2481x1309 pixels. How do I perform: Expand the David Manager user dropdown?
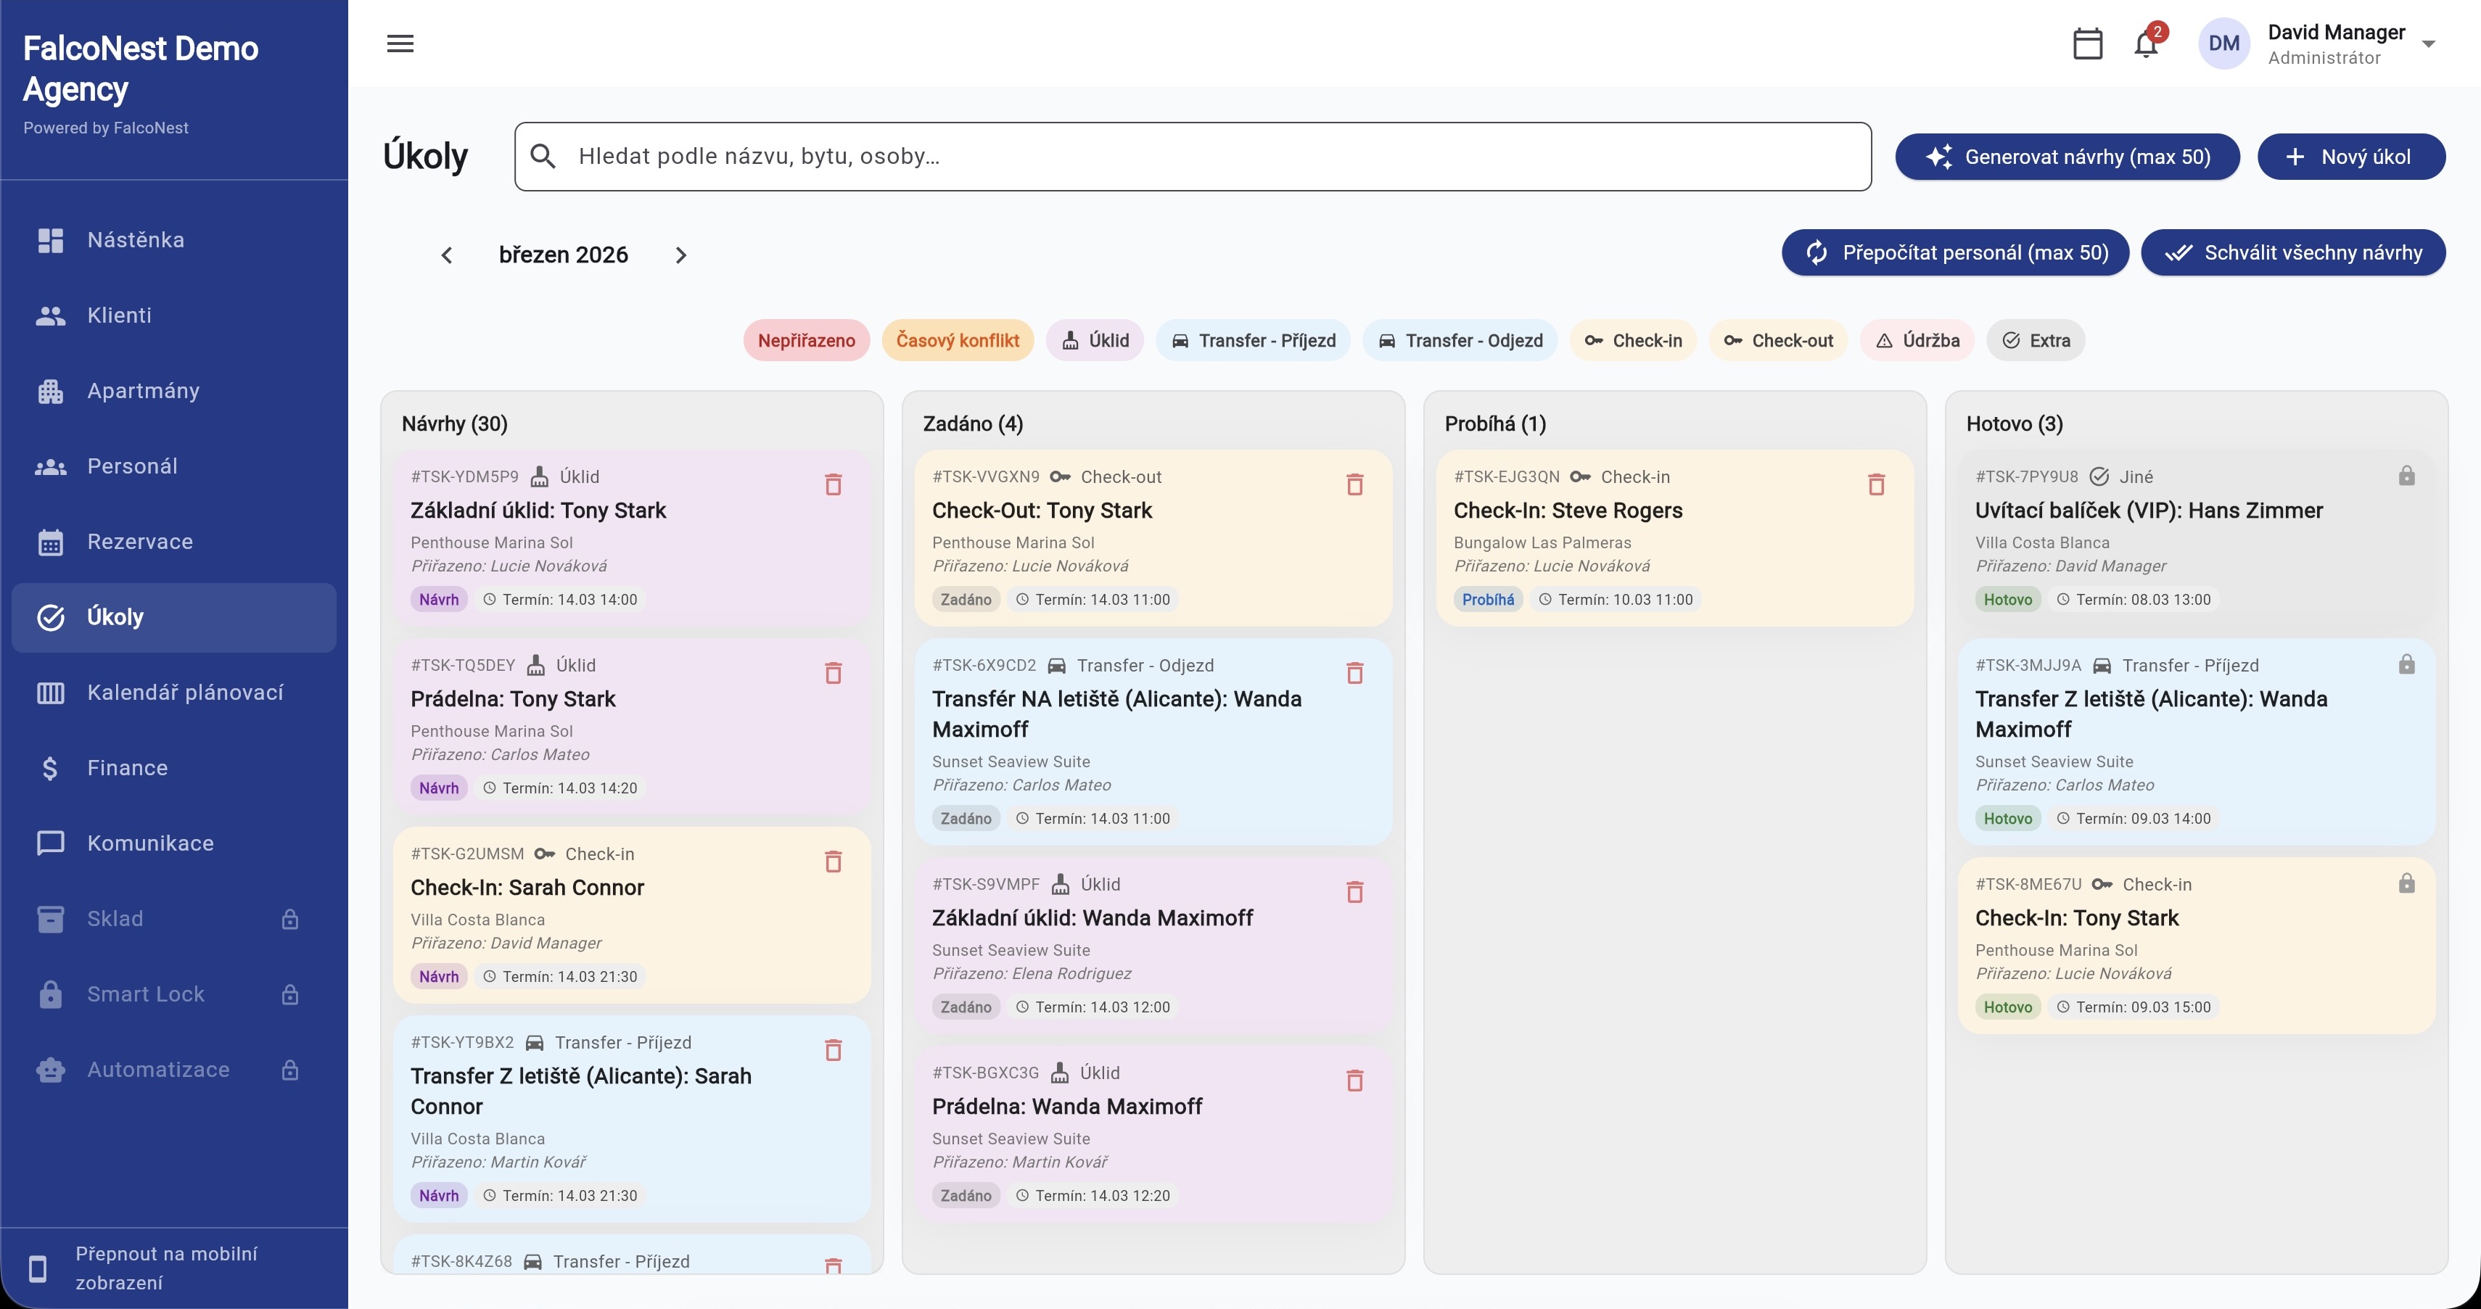coord(2428,44)
